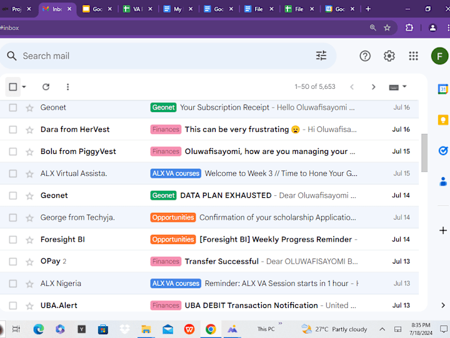The image size is (450, 338).
Task: Click the magnifier search icon in mail search
Action: click(x=12, y=56)
